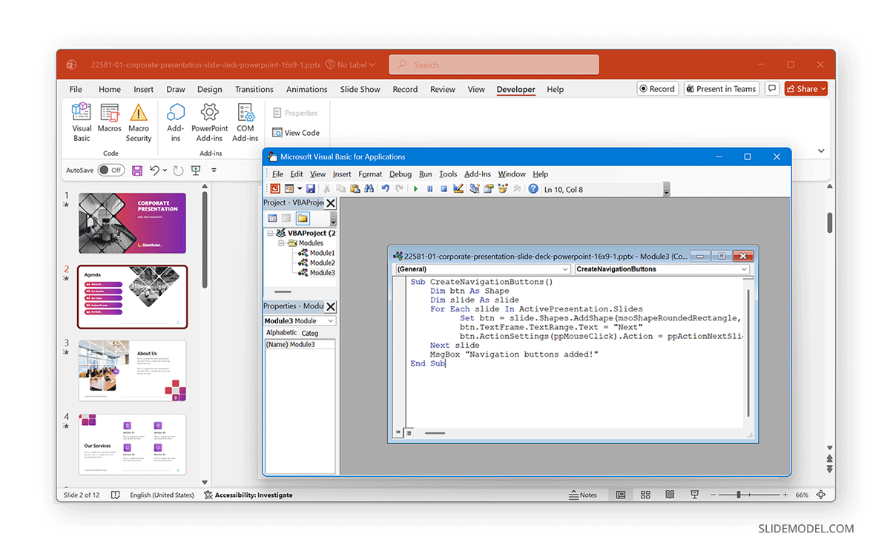
Task: Toggle folder view in the Project Explorer
Action: 303,219
